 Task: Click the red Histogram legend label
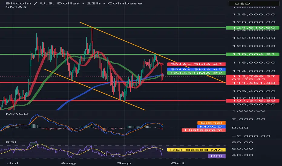(204, 130)
